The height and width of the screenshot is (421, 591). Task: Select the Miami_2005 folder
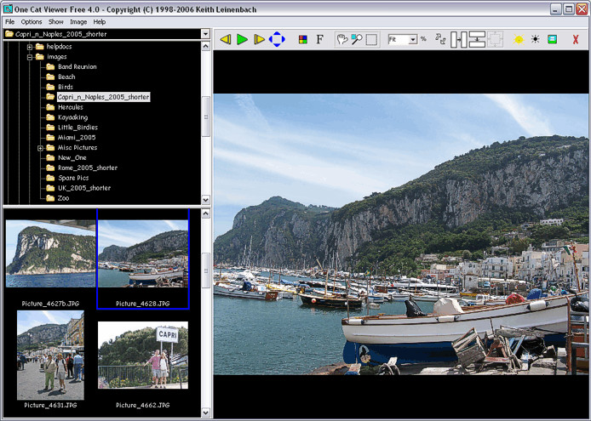pyautogui.click(x=77, y=138)
